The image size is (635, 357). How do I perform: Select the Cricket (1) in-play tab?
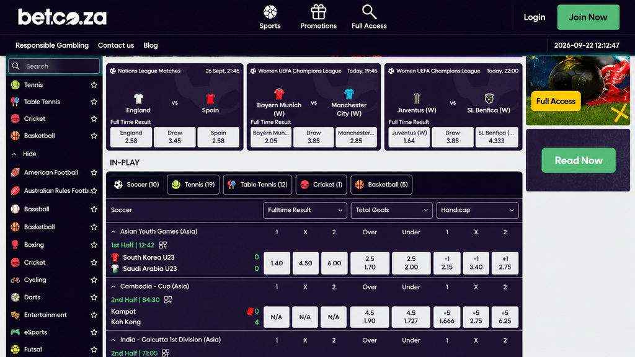[x=321, y=185]
